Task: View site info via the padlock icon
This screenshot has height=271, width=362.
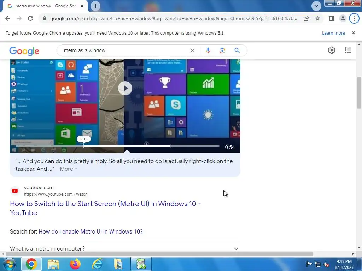Action: [45, 18]
